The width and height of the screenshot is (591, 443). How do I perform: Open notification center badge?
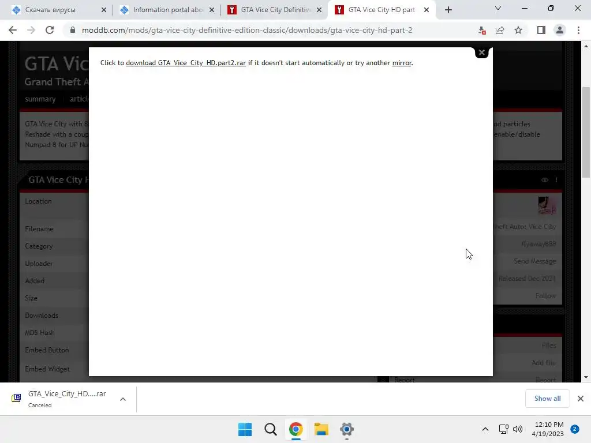[575, 429]
